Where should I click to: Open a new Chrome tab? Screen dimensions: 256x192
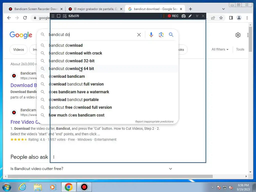pos(190,9)
